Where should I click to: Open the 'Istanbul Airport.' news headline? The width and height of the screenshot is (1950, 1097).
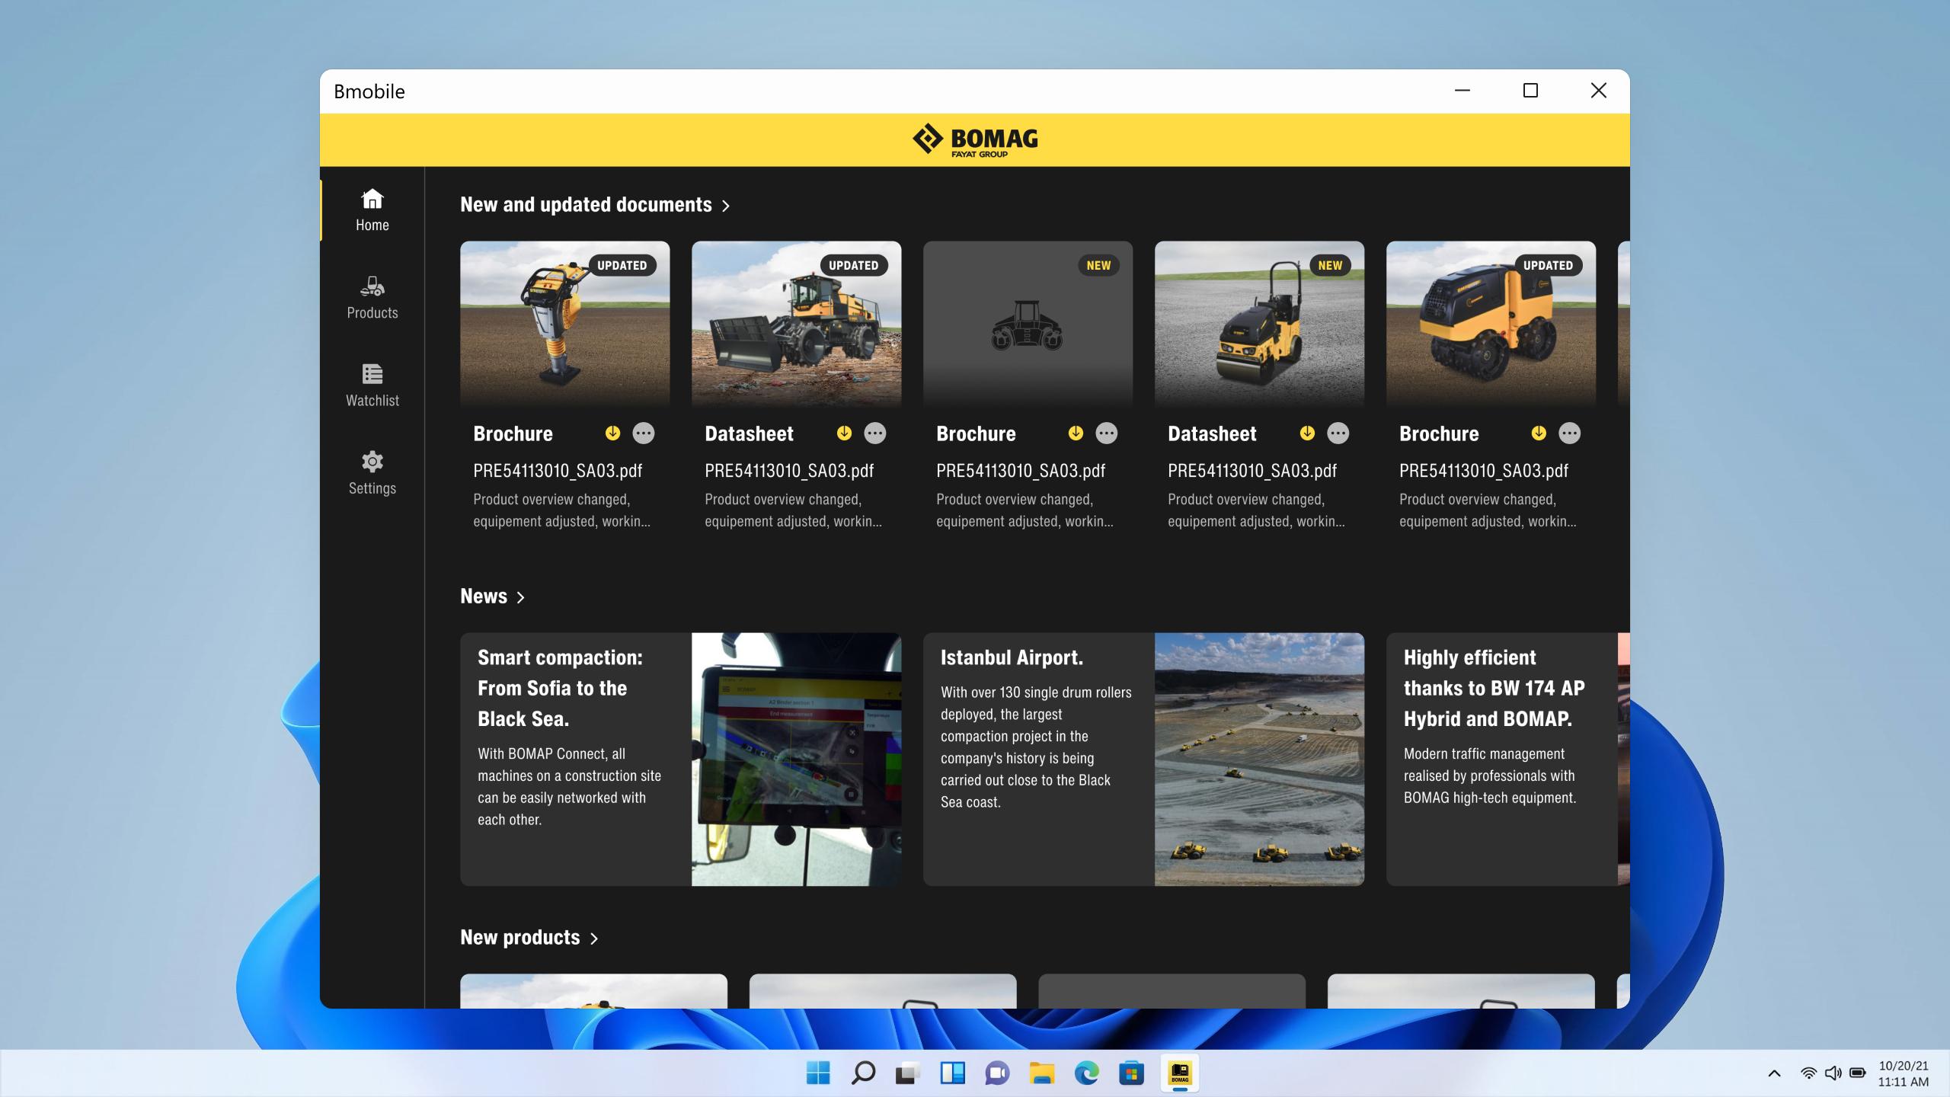click(1012, 657)
